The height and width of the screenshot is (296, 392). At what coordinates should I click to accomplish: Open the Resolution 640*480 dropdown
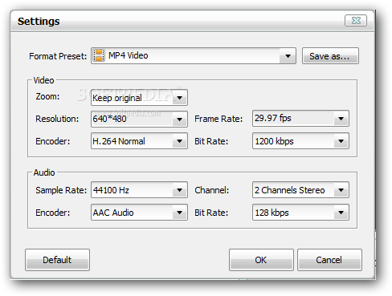pyautogui.click(x=139, y=119)
